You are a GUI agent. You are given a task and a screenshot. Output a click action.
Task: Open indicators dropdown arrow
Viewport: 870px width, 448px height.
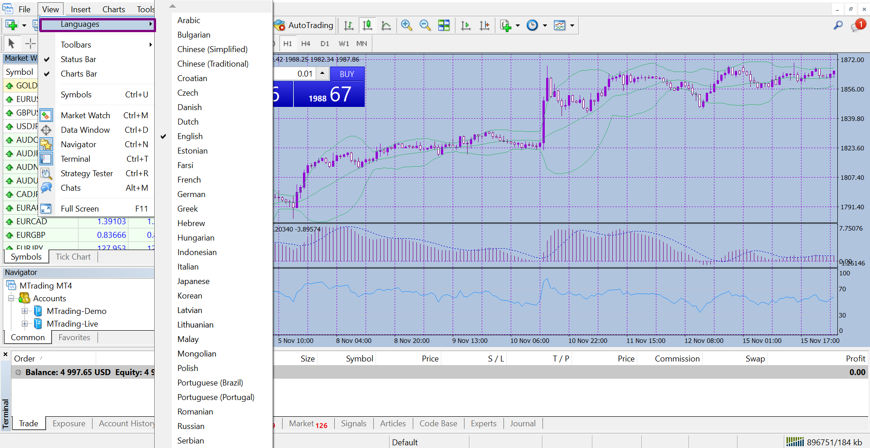(518, 25)
